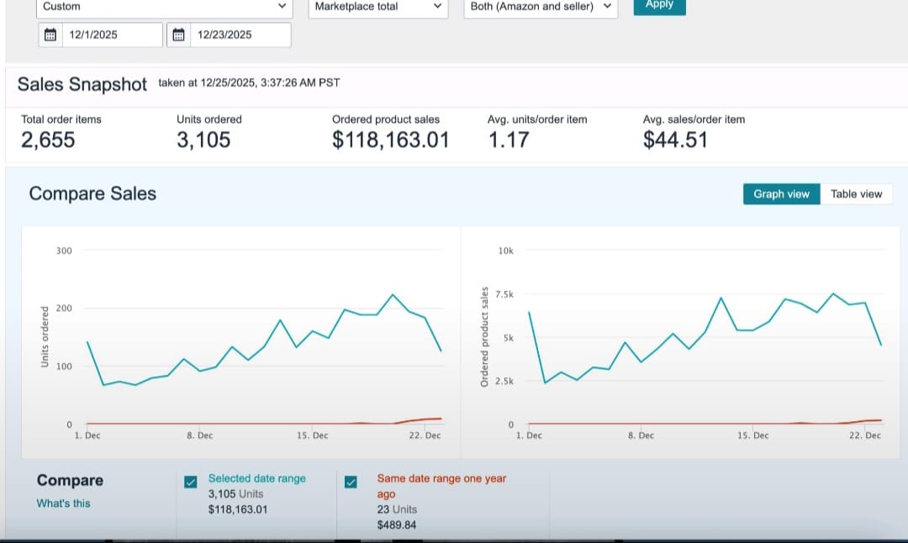Click the Units ordered value 3,105
The height and width of the screenshot is (543, 908).
pyautogui.click(x=203, y=140)
